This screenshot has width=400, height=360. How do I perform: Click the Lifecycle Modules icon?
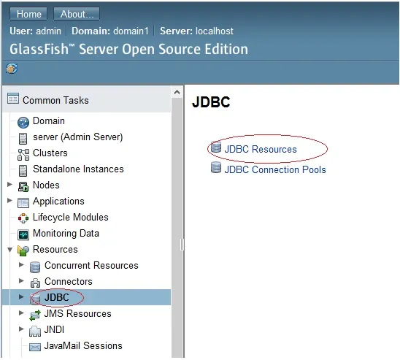[x=23, y=218]
